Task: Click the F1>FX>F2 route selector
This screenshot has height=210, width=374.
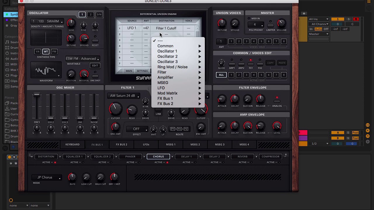Action: [x=179, y=129]
